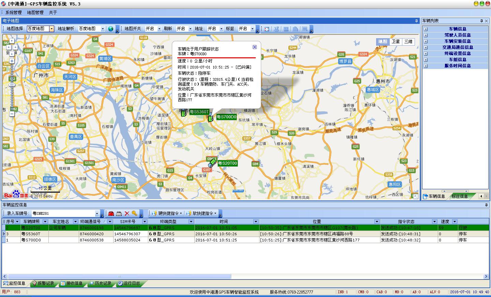Click the globe icon in map toolbar

(110, 29)
